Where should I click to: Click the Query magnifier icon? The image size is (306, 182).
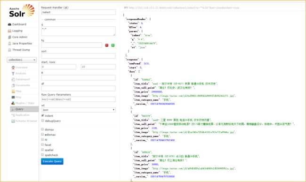(x=13, y=109)
